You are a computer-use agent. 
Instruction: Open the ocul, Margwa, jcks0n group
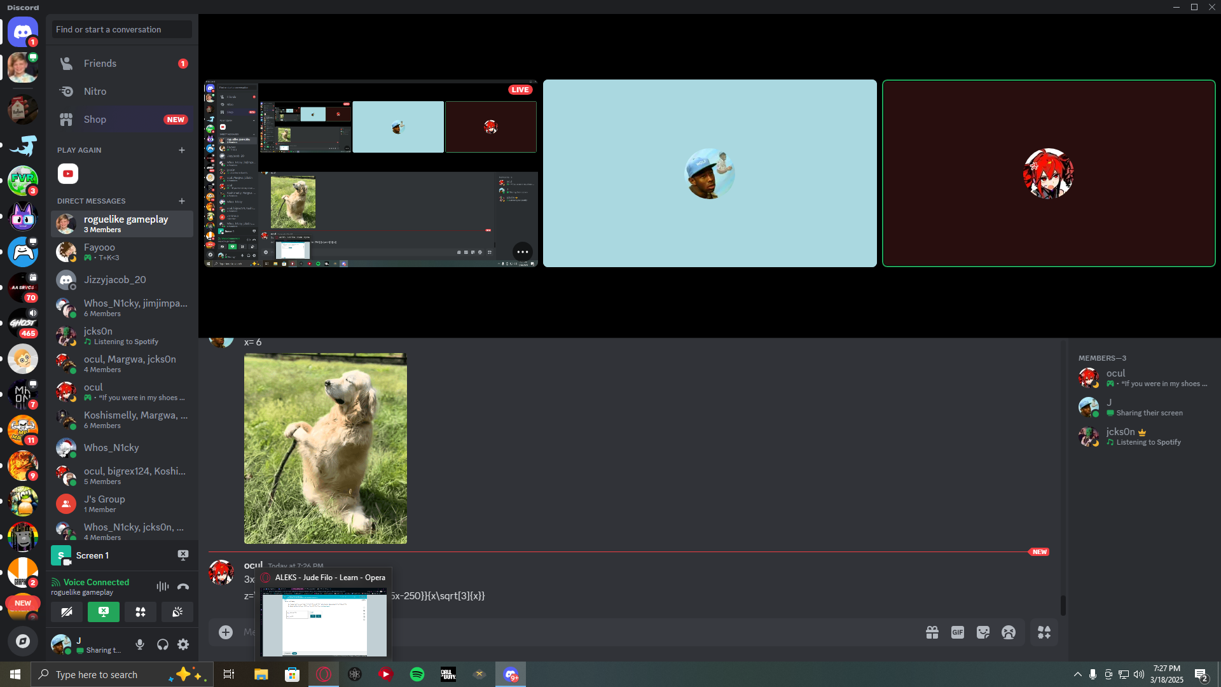point(122,364)
